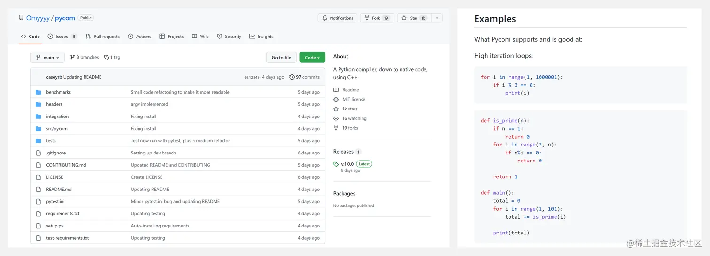Open the 3 branches link
The height and width of the screenshot is (256, 710).
[x=85, y=57]
